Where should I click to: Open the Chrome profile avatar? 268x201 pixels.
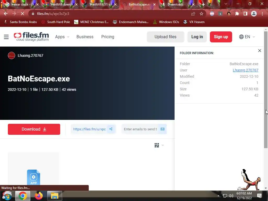pyautogui.click(x=254, y=14)
